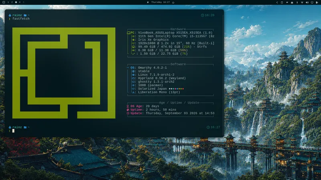The height and width of the screenshot is (180, 321).
Task: Click the 'Software' section header
Action: 178,64
